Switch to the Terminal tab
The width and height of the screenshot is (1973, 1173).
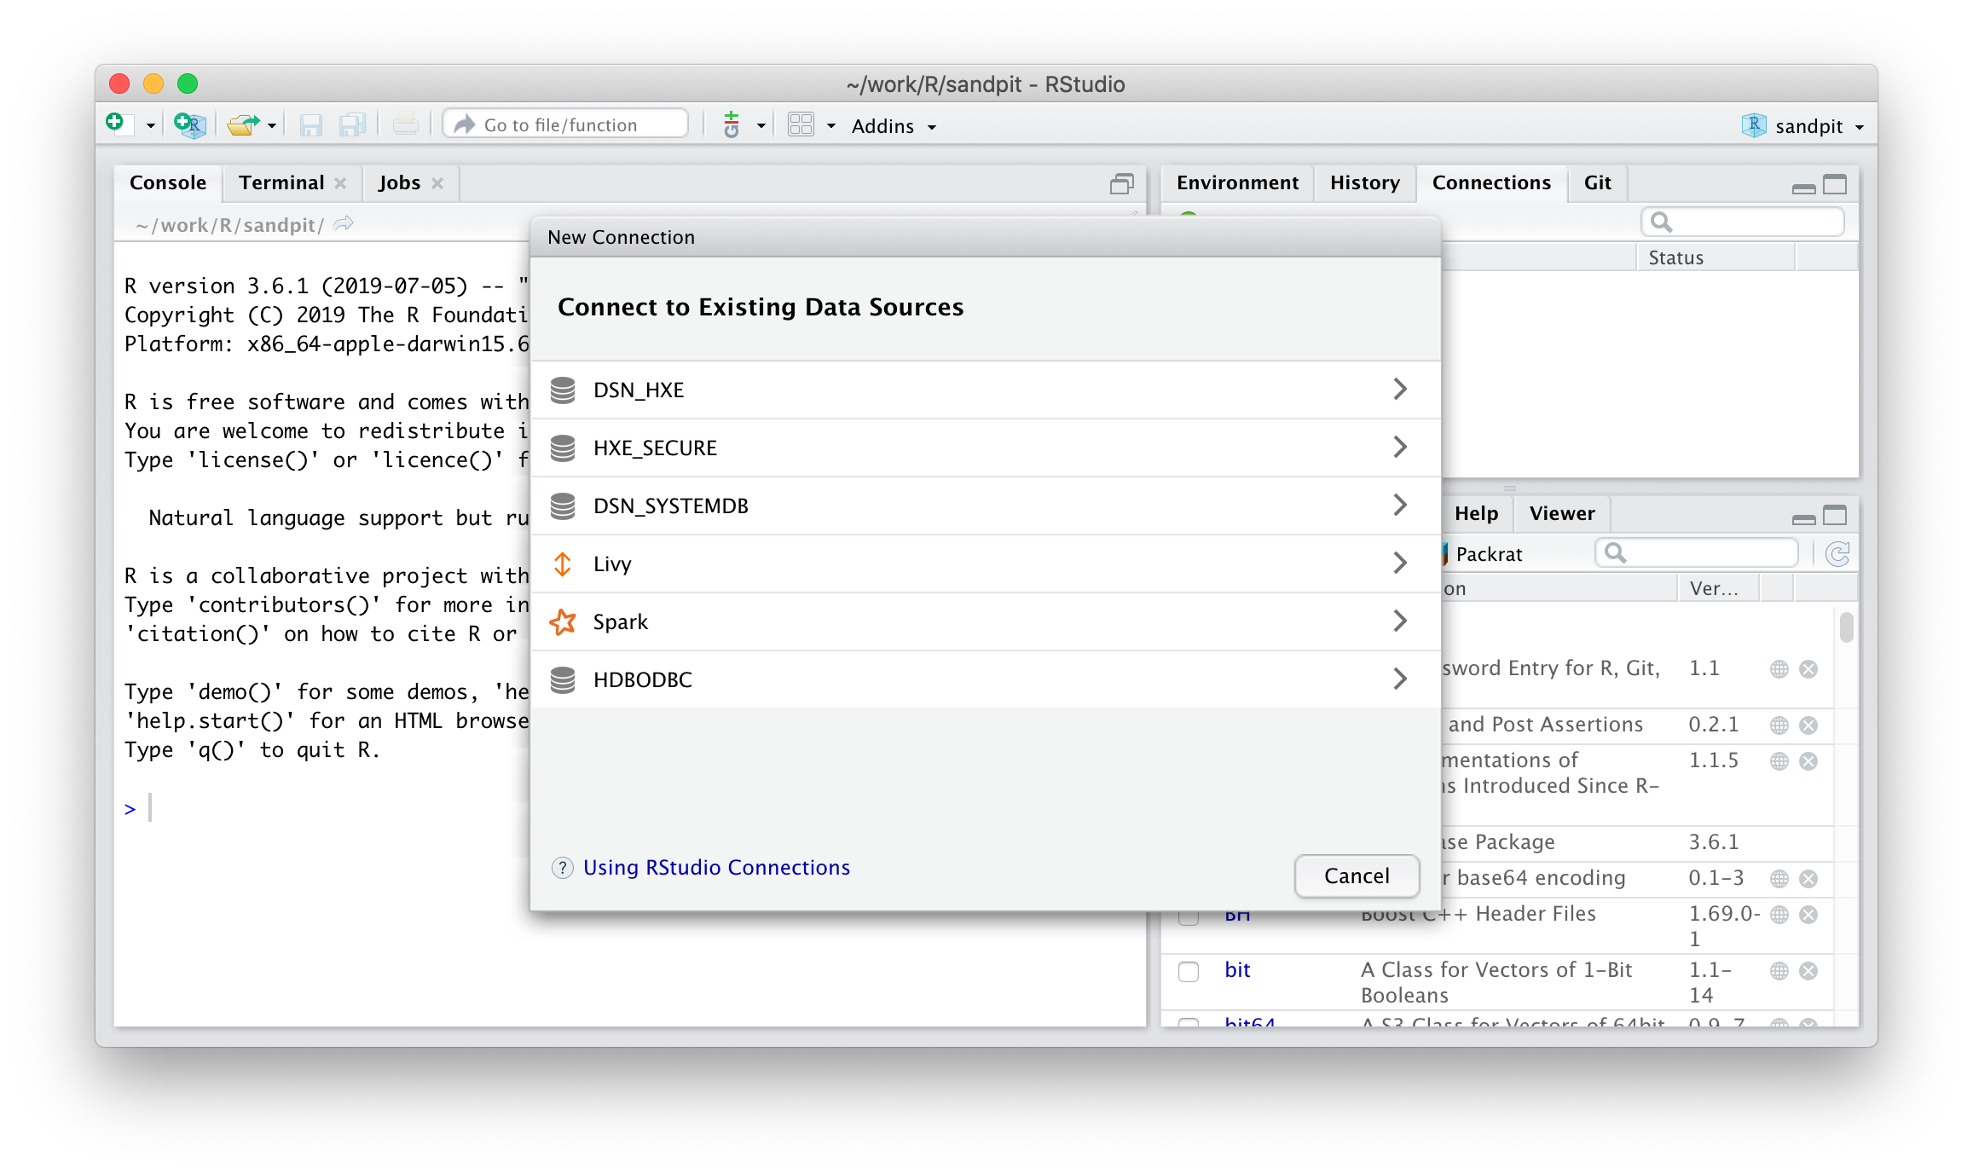[281, 182]
